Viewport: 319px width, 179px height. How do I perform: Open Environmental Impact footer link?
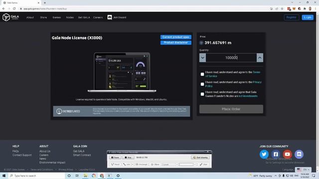click(52, 163)
